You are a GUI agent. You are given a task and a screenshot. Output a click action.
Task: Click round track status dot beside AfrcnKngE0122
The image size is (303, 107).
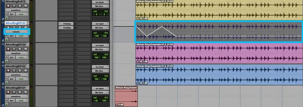3,66
